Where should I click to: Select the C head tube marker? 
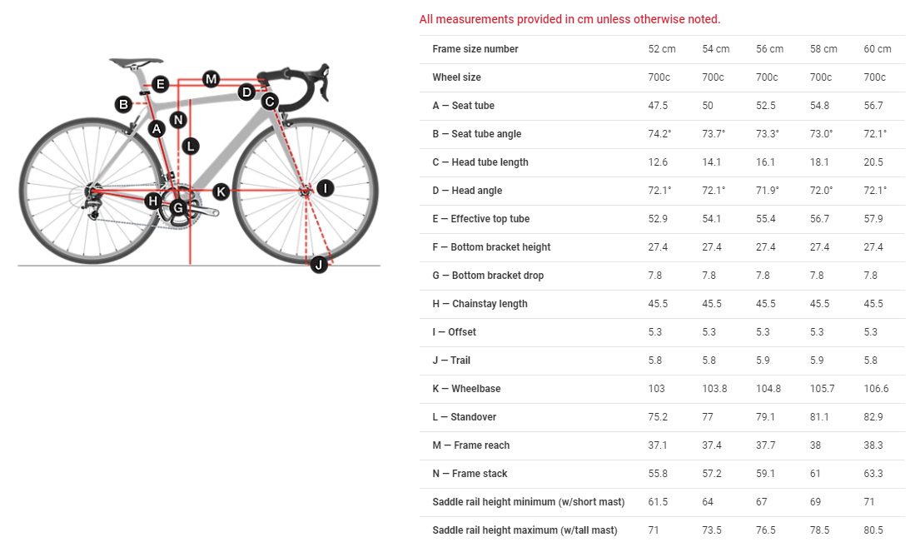(269, 102)
